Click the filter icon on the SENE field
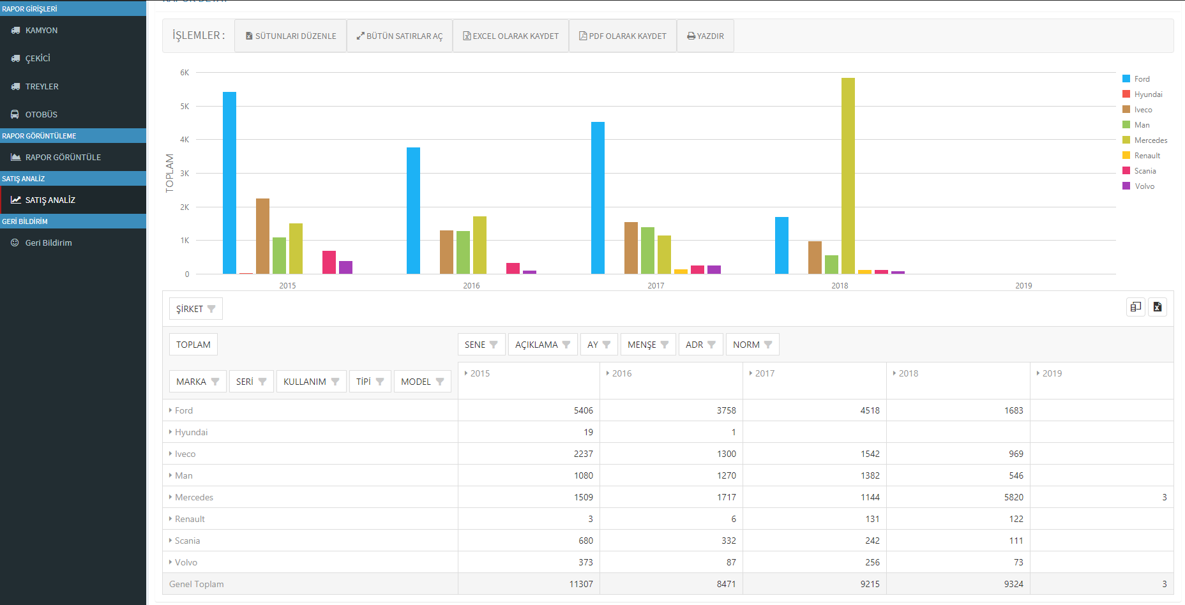This screenshot has width=1185, height=605. 494,345
